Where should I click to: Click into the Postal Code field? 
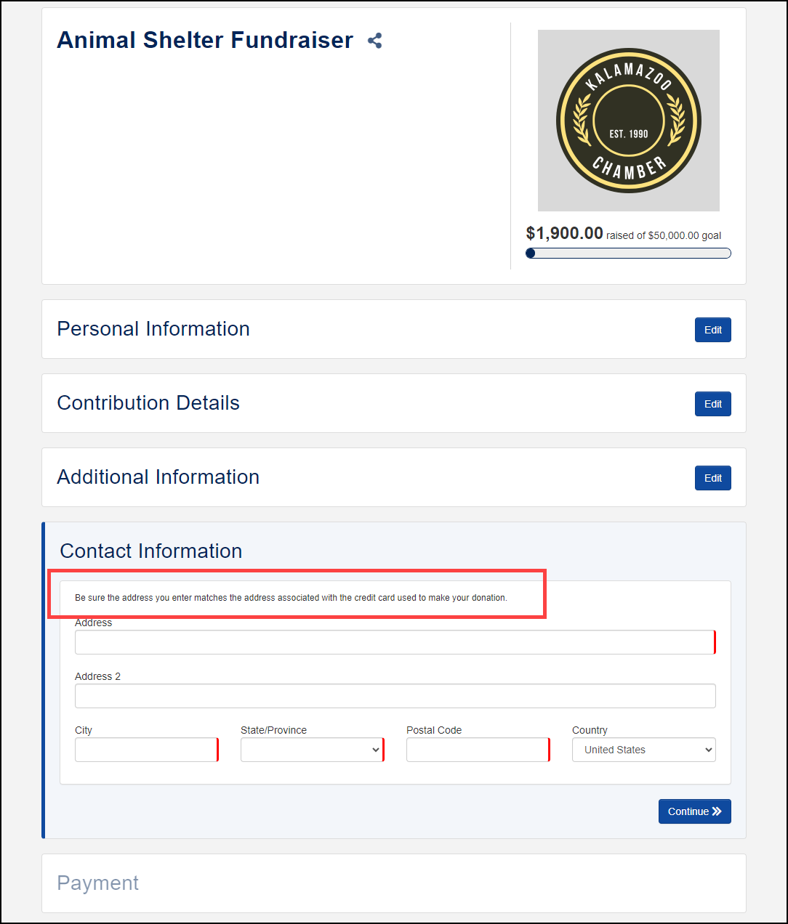tap(478, 750)
